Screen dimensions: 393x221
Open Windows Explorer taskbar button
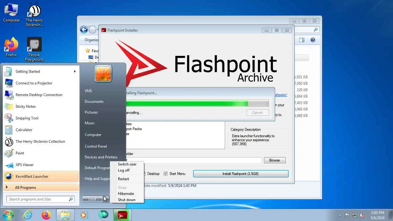coord(65,215)
